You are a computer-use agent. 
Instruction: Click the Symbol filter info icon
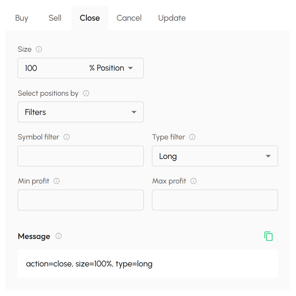[x=67, y=137]
